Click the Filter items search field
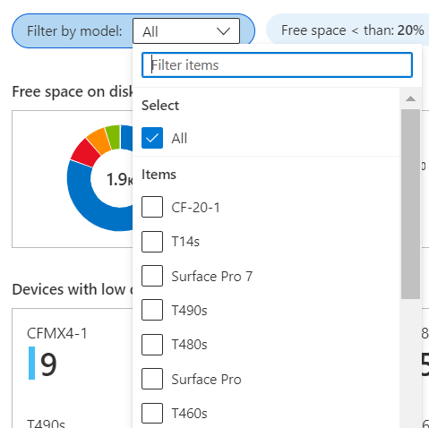The width and height of the screenshot is (429, 428). (x=277, y=65)
